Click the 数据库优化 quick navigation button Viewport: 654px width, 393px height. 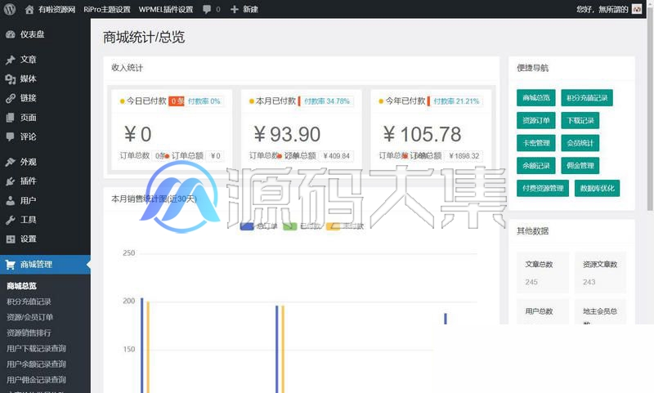coord(597,188)
